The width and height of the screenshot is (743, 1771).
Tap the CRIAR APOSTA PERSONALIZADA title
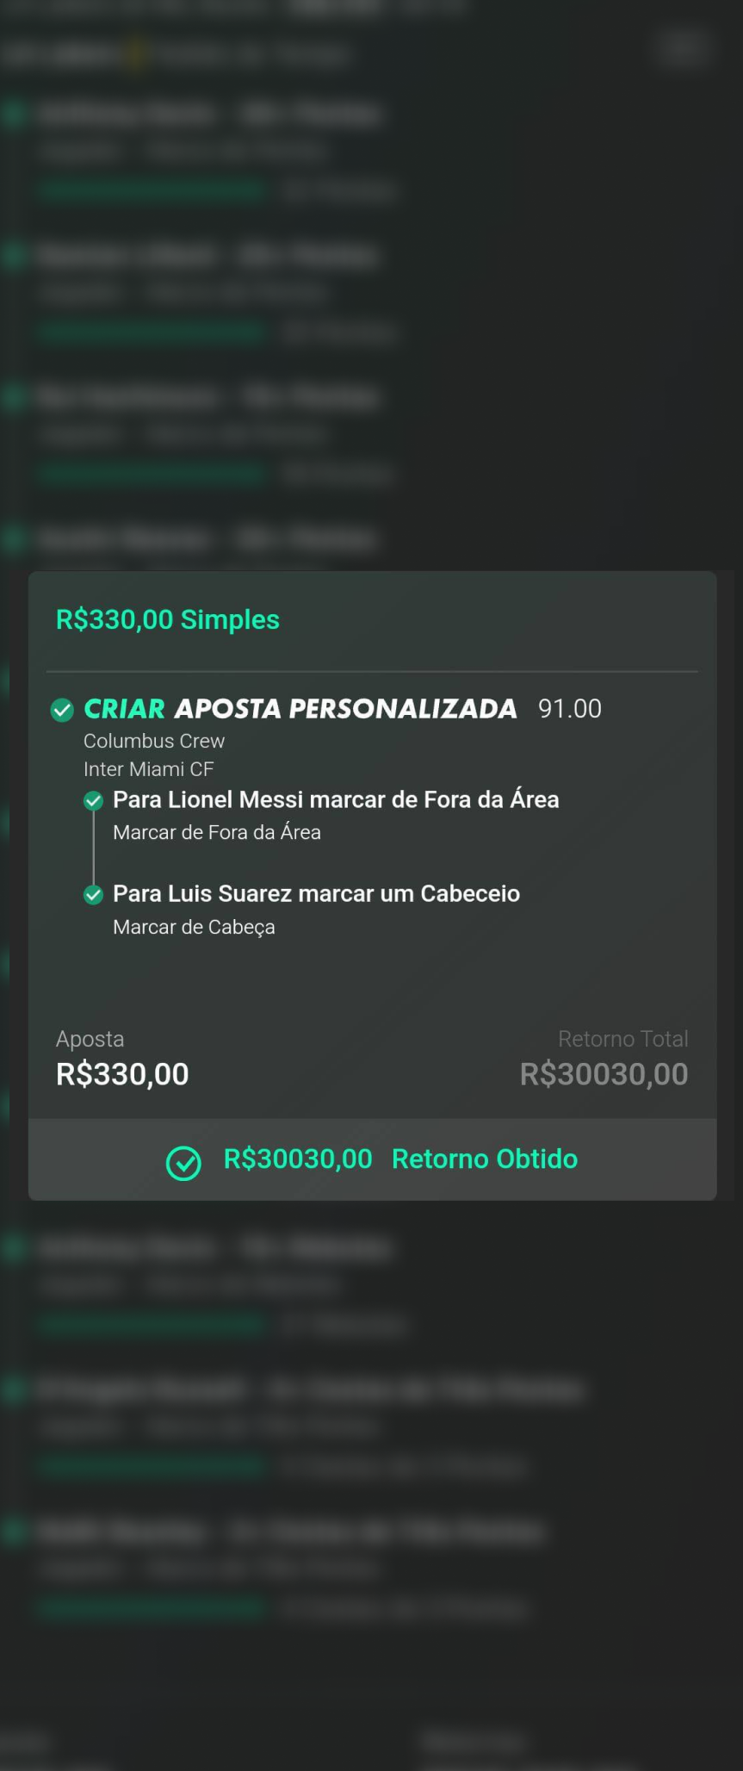[300, 709]
